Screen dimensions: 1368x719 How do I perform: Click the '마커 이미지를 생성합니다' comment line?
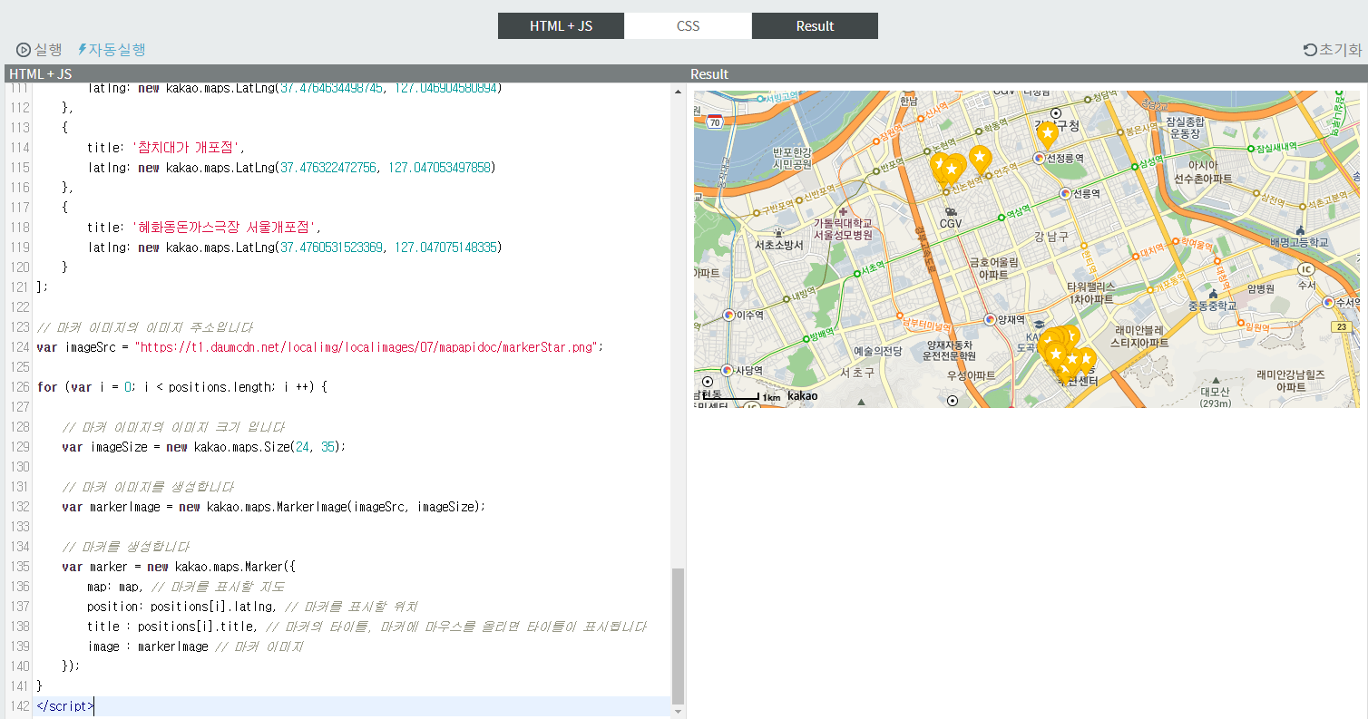pos(148,487)
